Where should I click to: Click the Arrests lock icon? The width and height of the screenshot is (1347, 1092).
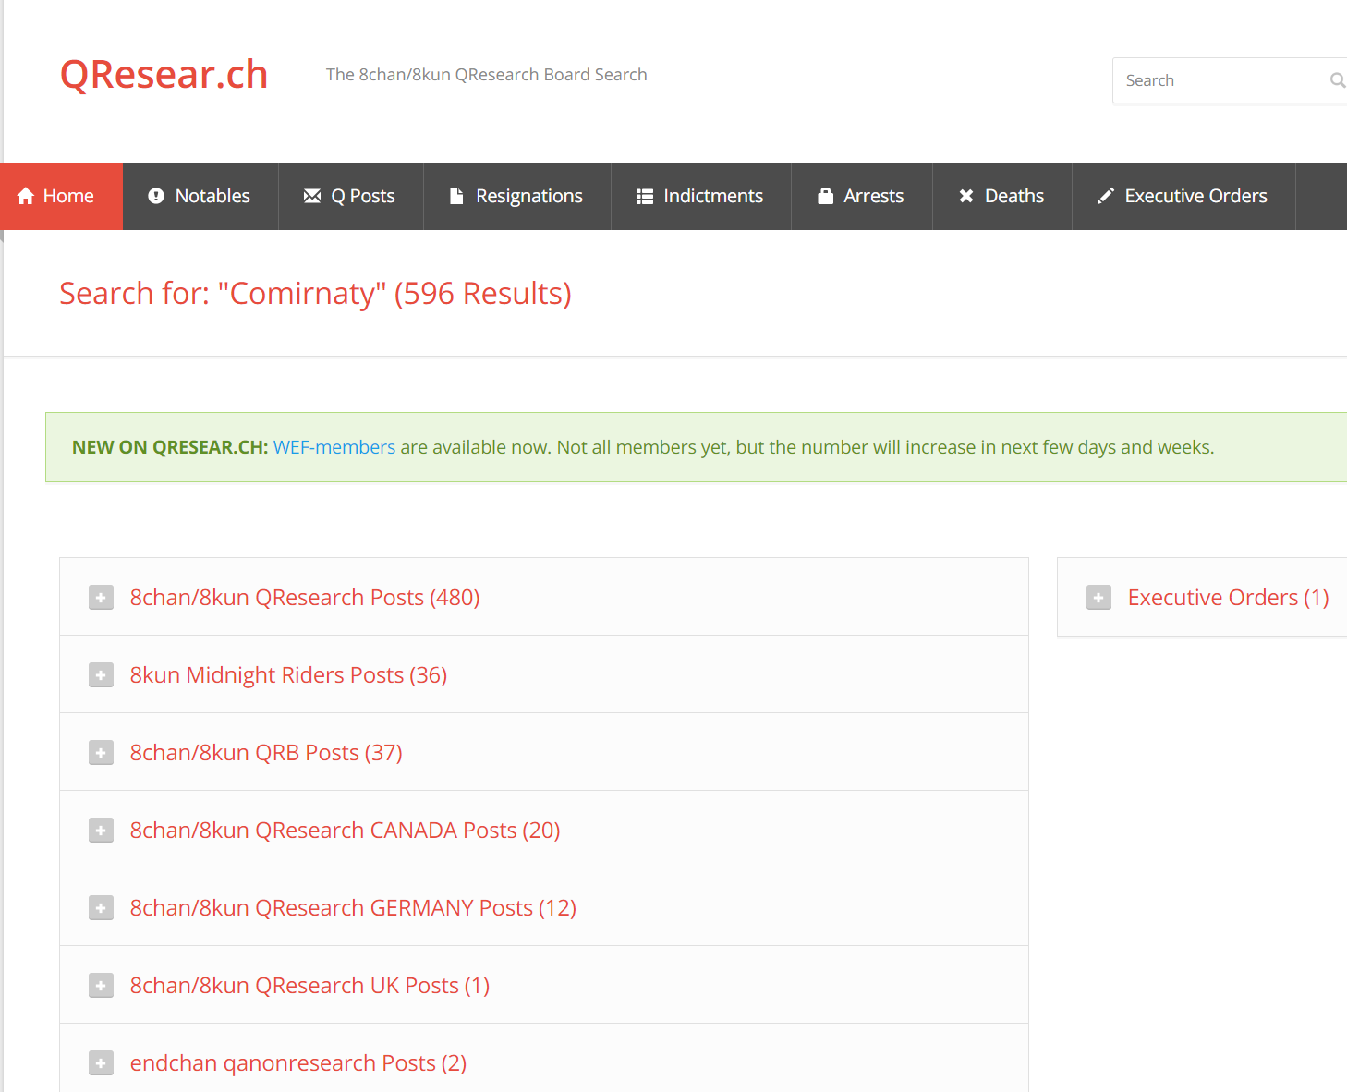click(x=826, y=196)
